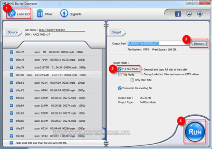
Task: Click the title list scrollbar thumb
Action: pyautogui.click(x=104, y=134)
